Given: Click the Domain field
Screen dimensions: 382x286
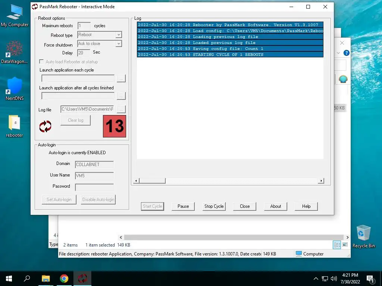Looking at the screenshot, I should click(x=94, y=165).
